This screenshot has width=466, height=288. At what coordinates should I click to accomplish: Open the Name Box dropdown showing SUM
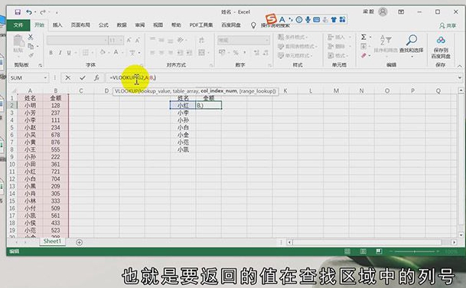(45, 77)
